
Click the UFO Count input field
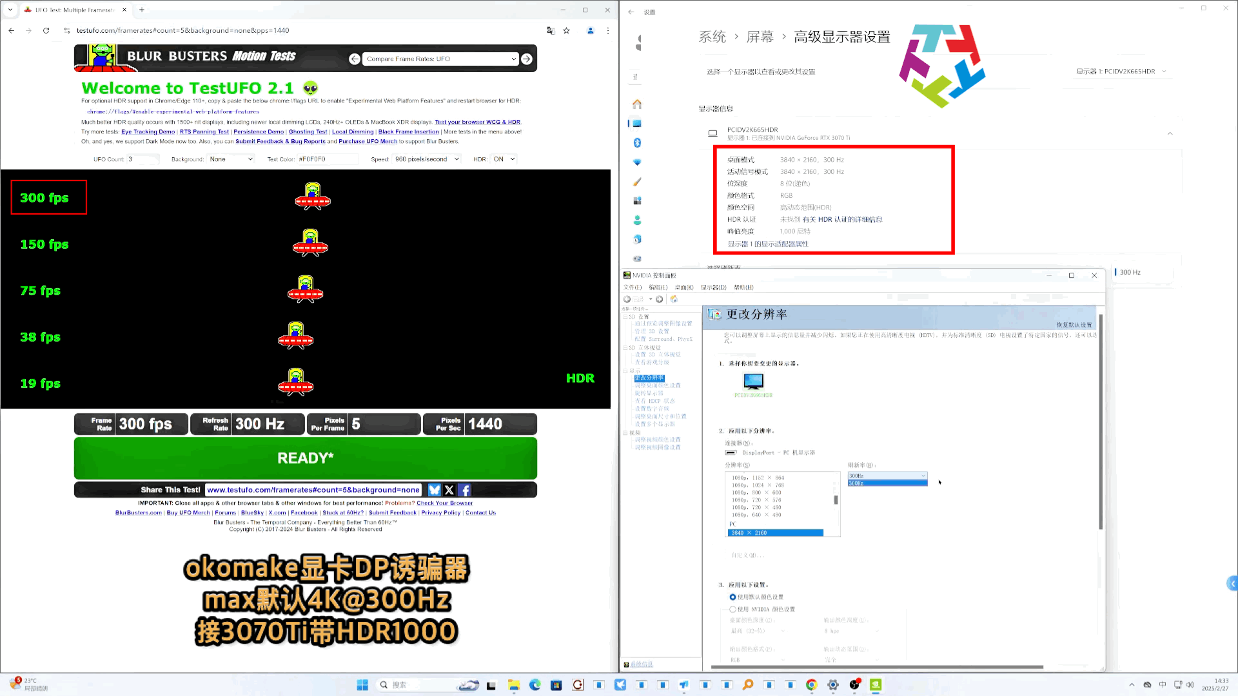(x=142, y=159)
